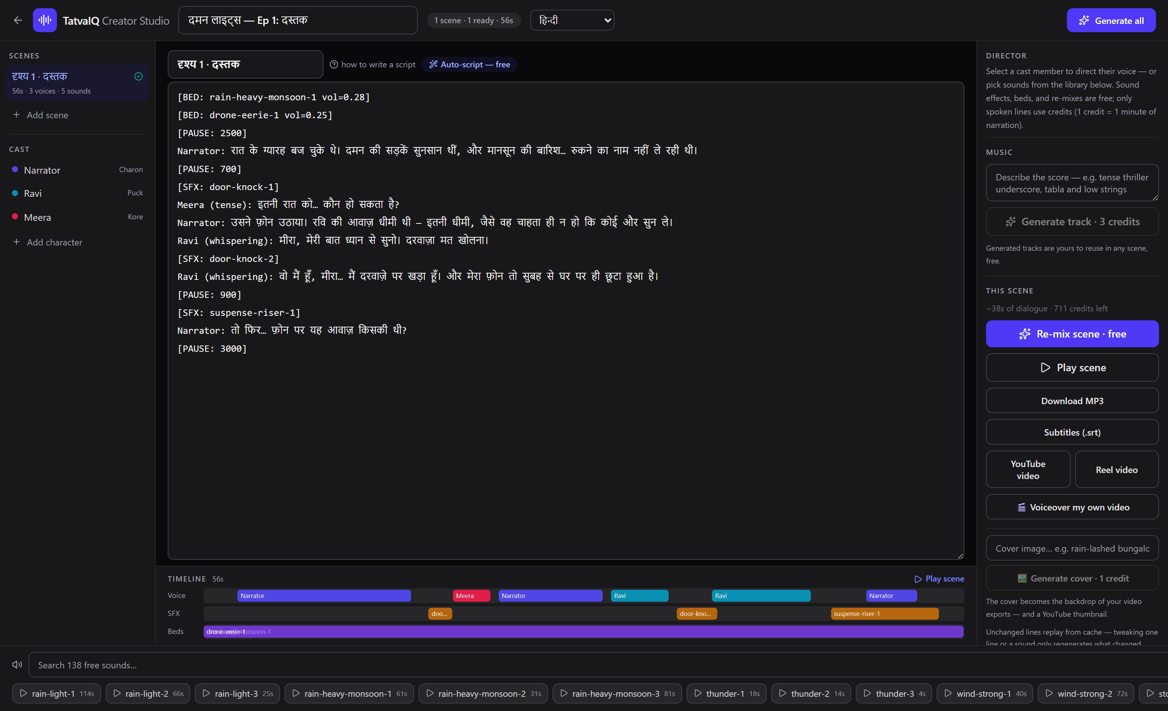Click the Generate all button

coord(1111,20)
